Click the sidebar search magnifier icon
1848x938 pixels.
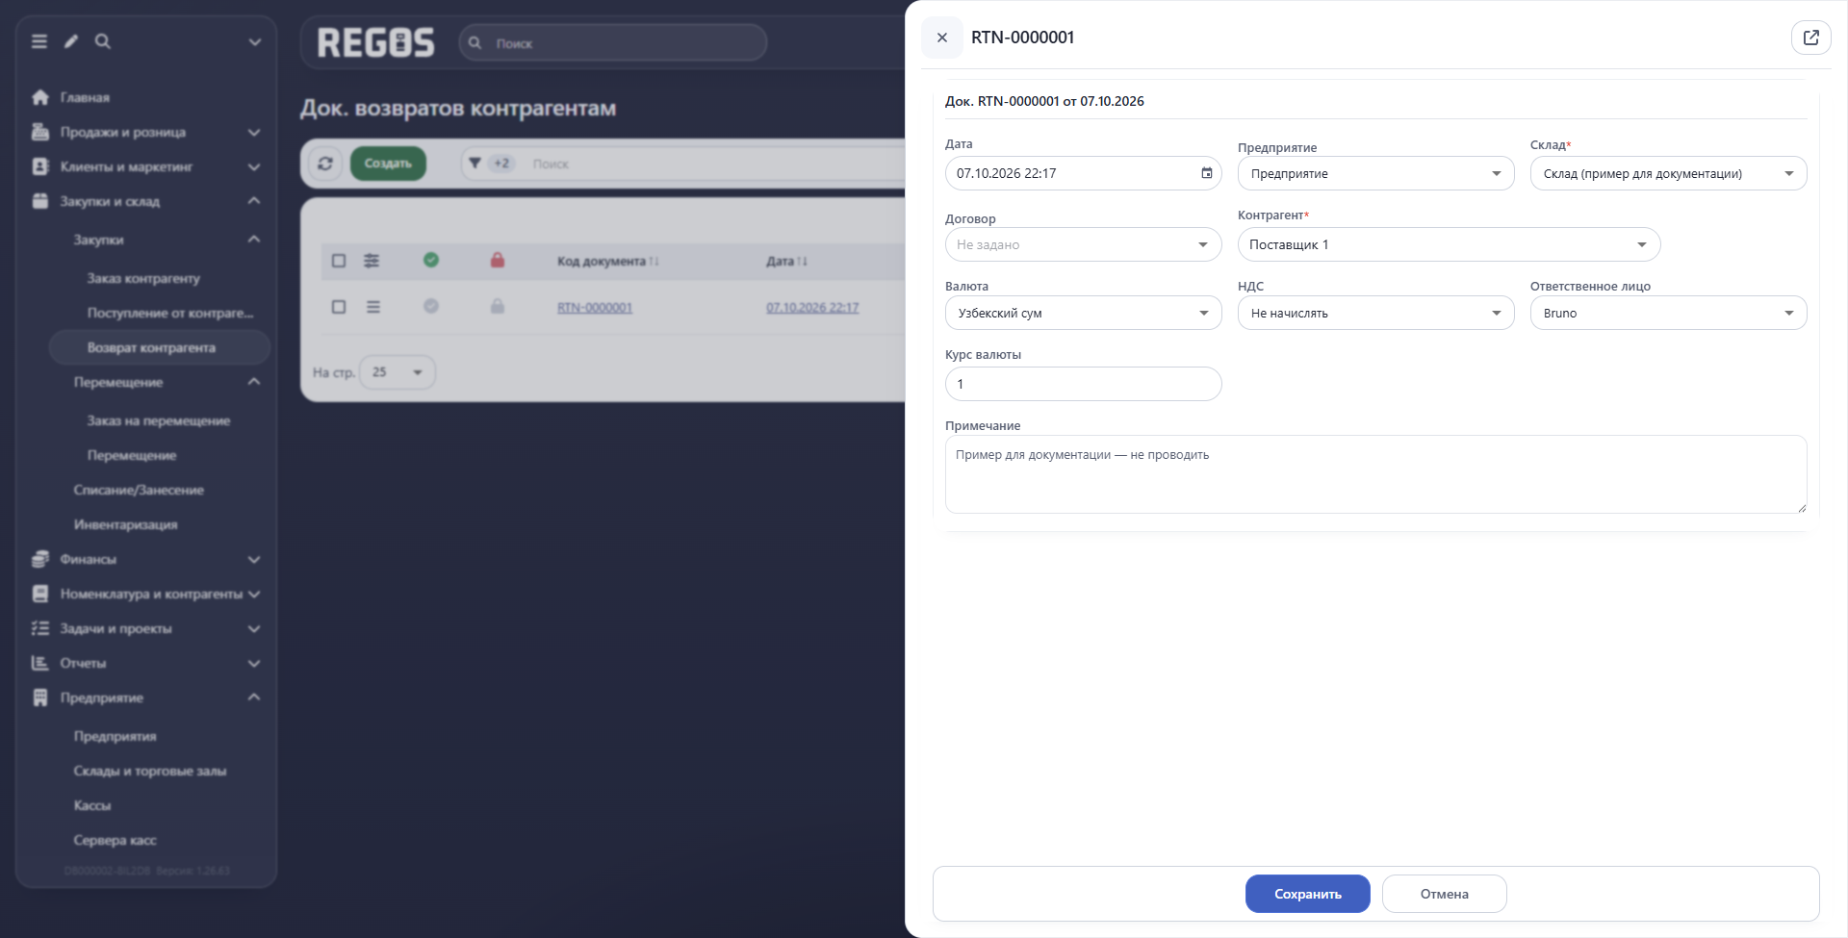[103, 41]
